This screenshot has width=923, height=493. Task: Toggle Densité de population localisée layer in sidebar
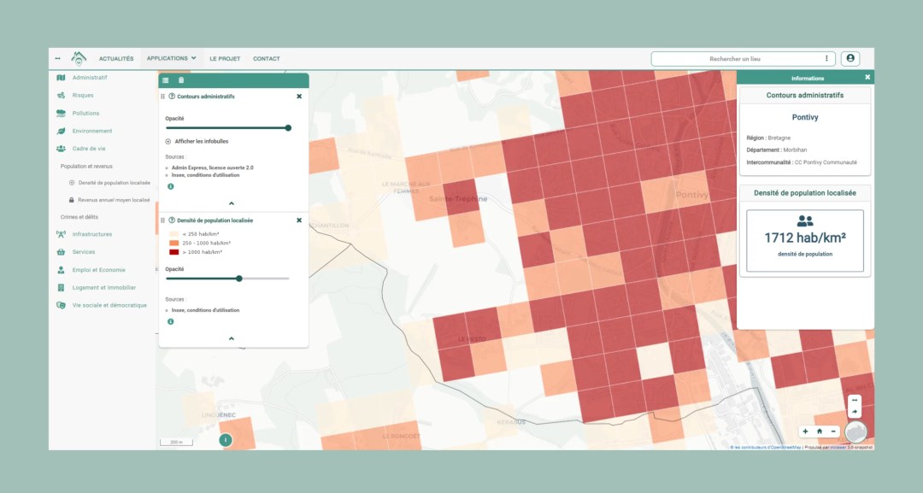coord(110,183)
